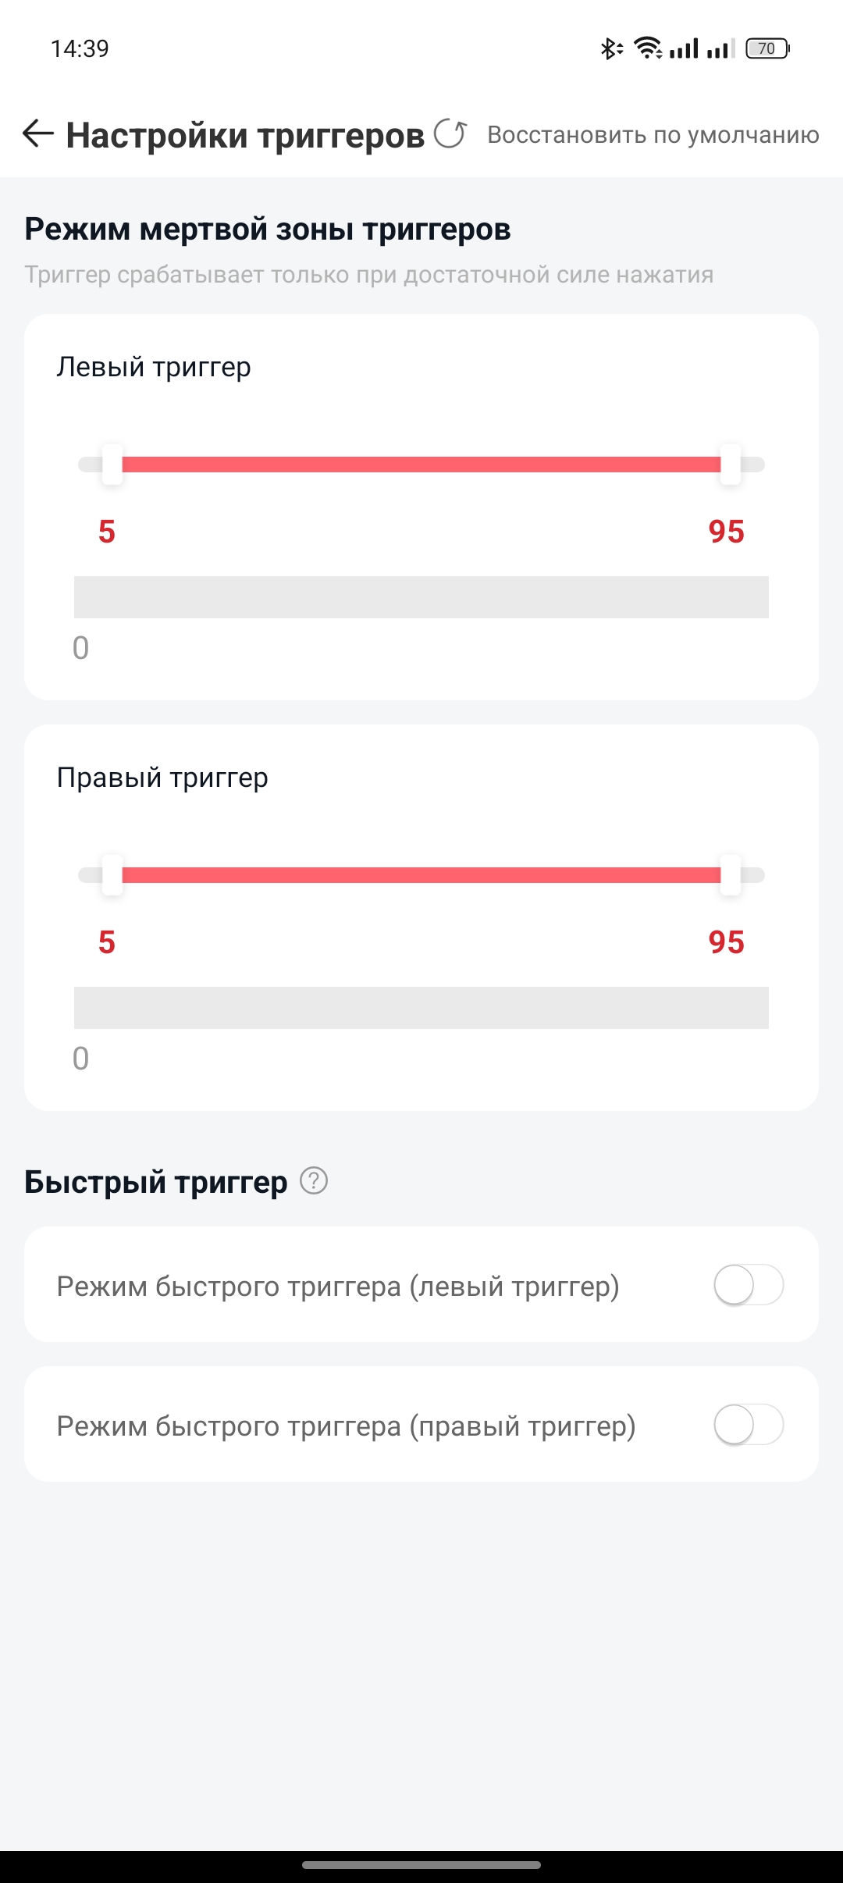The height and width of the screenshot is (1883, 843).
Task: Tap the bottom navigation gesture bar
Action: click(421, 1865)
